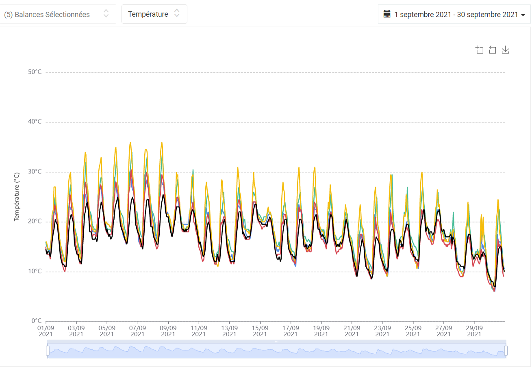The height and width of the screenshot is (368, 532).
Task: Click the caret after 30 septembre 2021
Action: coord(522,15)
